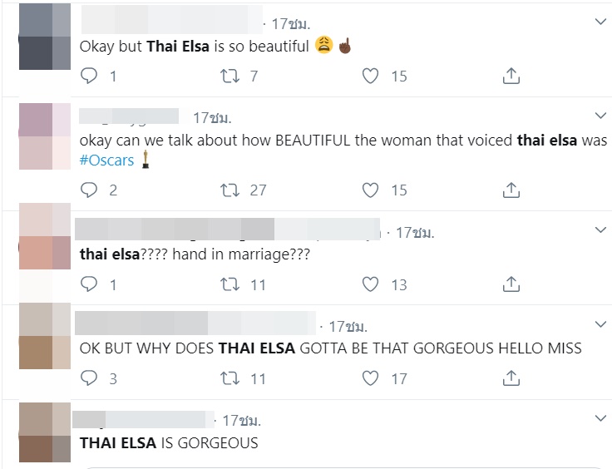Image resolution: width=612 pixels, height=469 pixels.
Task: Reply to the 'Thai Elsa is so beautiful' tweet
Action: point(89,77)
